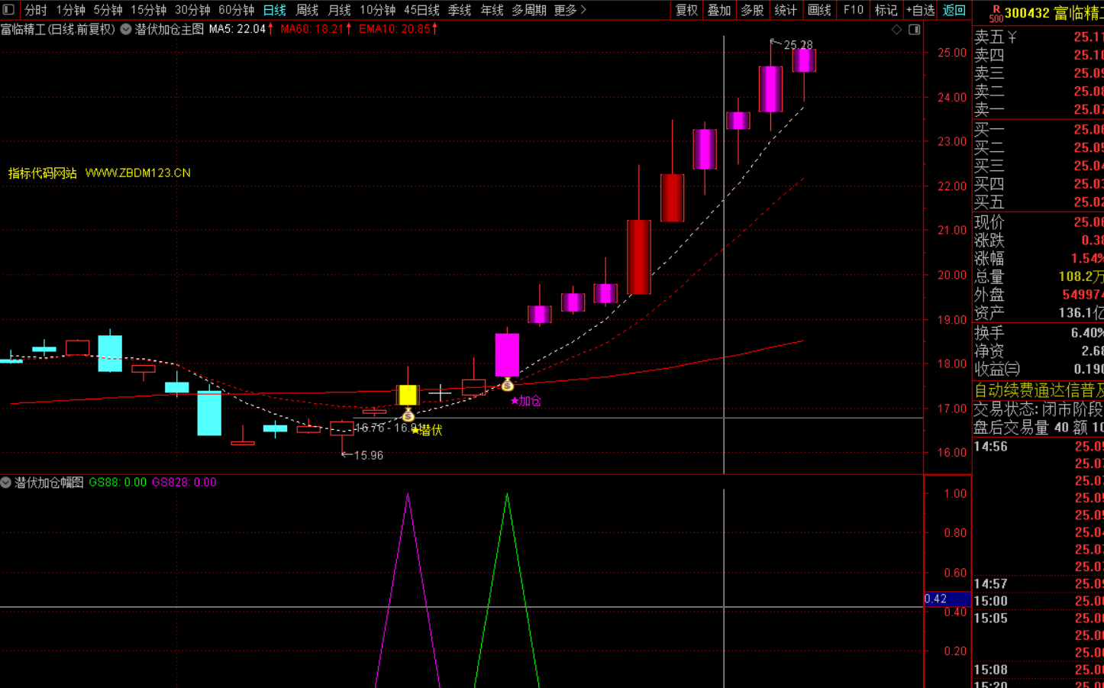
Task: Click the red R 500 badge icon
Action: coord(995,13)
